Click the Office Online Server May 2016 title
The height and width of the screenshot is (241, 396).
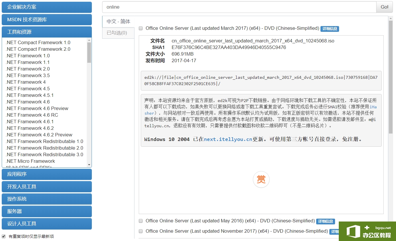pos(230,221)
